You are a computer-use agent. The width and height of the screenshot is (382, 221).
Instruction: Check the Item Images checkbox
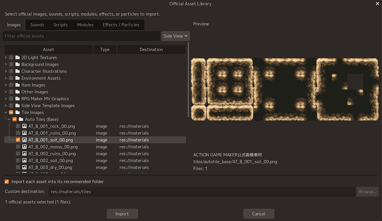click(x=11, y=85)
